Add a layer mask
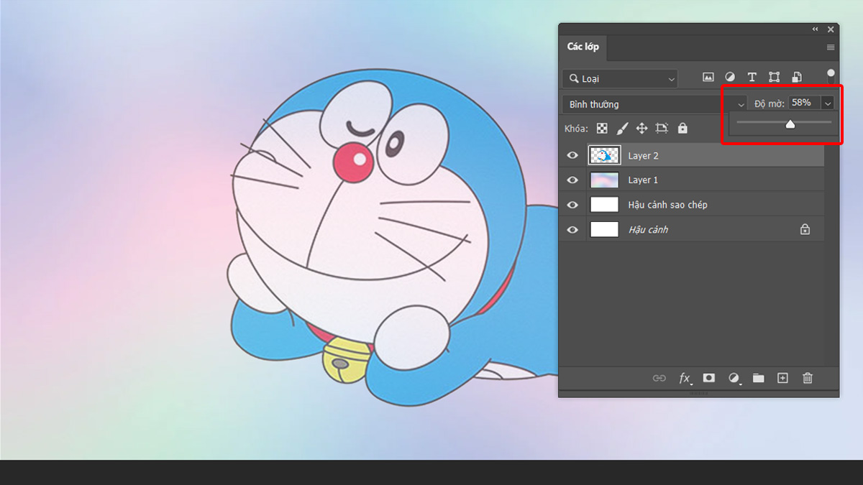This screenshot has width=863, height=485. pyautogui.click(x=709, y=378)
